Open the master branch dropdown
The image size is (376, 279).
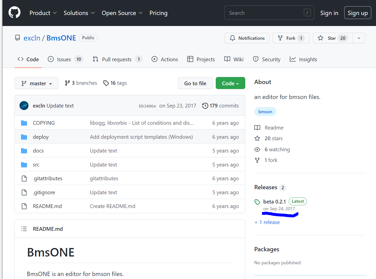[x=36, y=83]
